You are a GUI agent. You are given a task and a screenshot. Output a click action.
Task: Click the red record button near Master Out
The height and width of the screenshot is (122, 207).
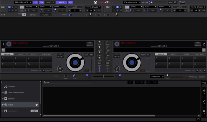[186, 77]
